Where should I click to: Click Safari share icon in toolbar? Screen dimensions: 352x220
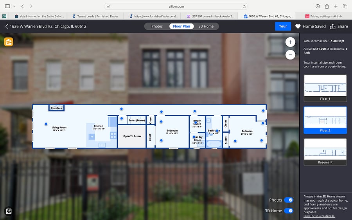coord(327,6)
